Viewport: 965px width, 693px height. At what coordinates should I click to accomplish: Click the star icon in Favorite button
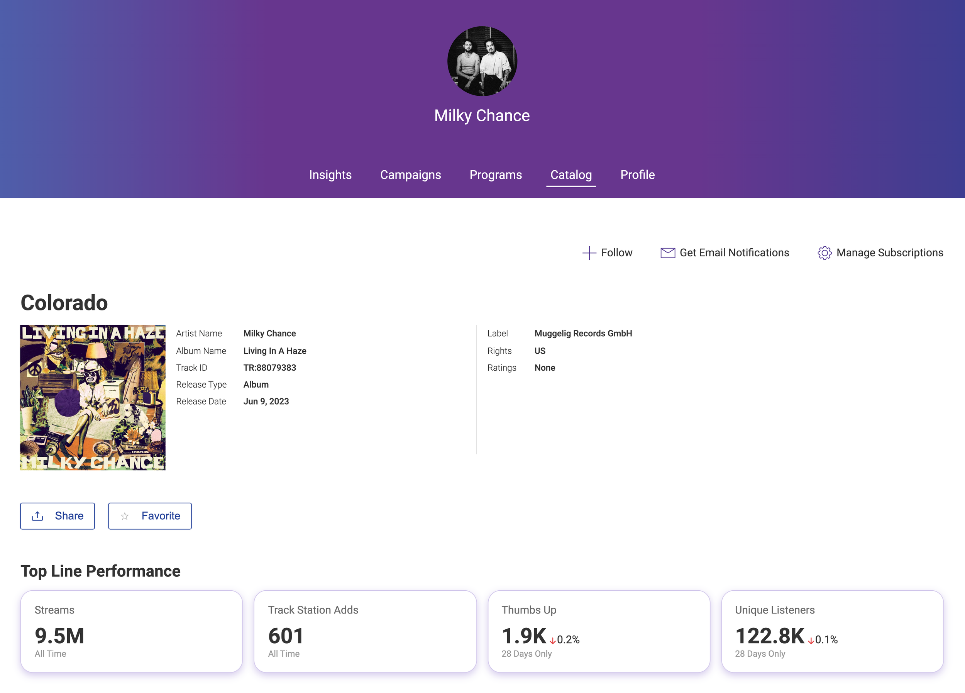(x=125, y=516)
